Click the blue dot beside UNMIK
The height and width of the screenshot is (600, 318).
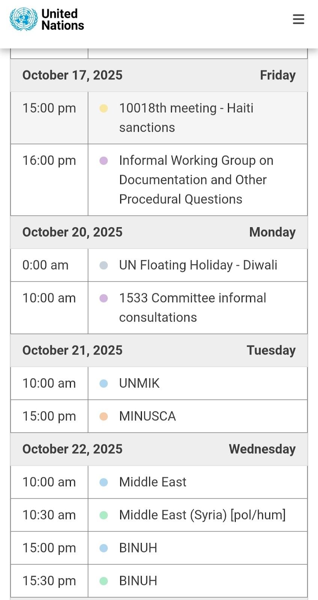point(104,383)
